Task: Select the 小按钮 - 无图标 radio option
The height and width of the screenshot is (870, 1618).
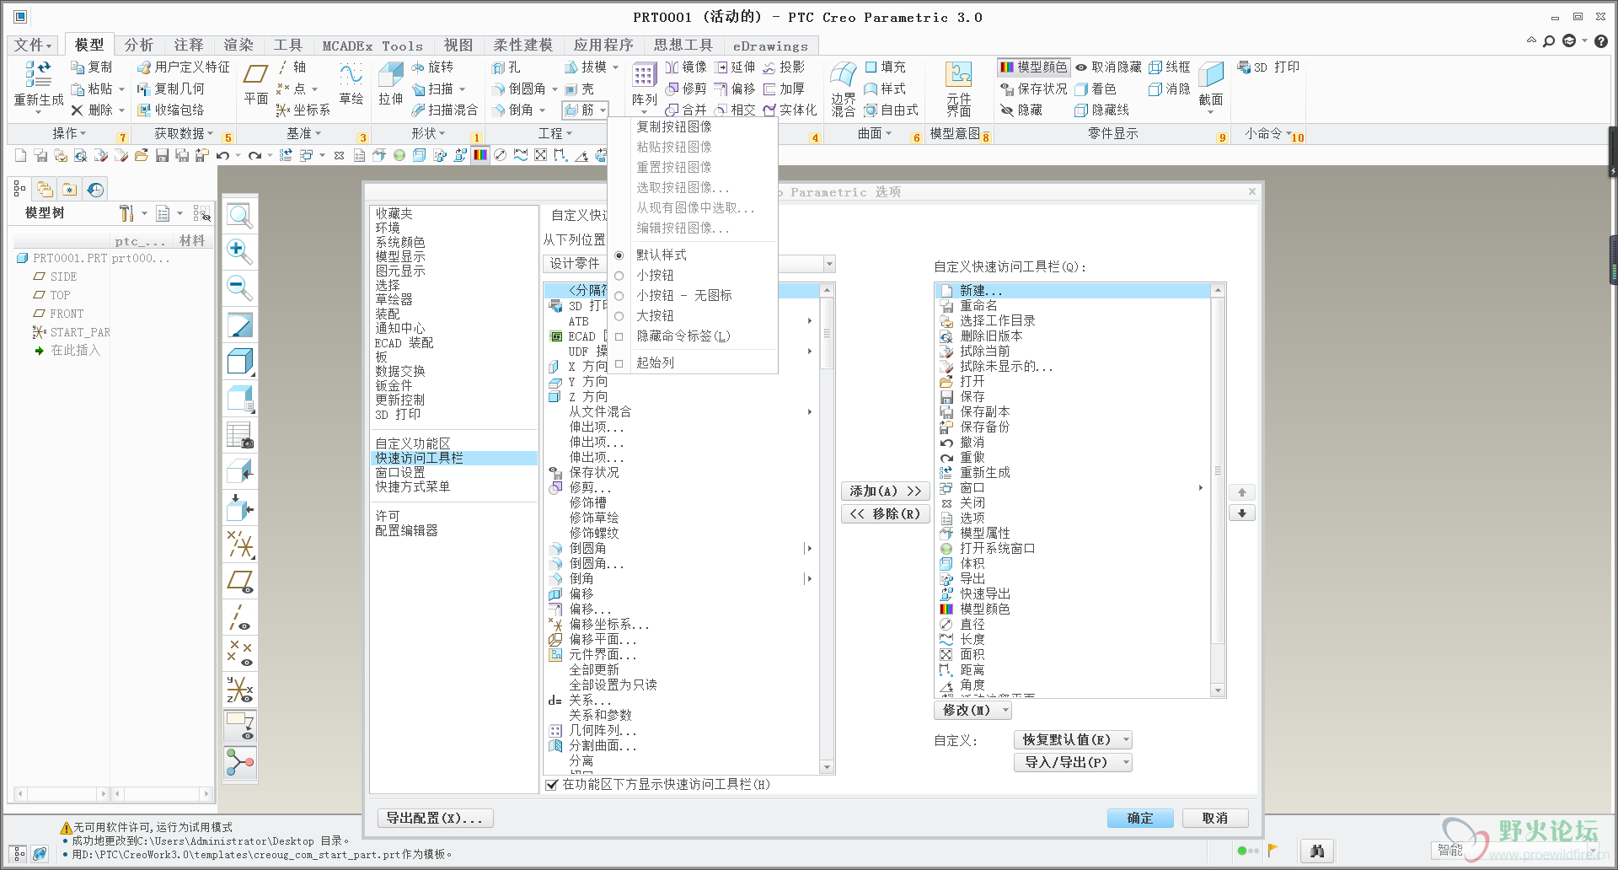Action: point(619,296)
